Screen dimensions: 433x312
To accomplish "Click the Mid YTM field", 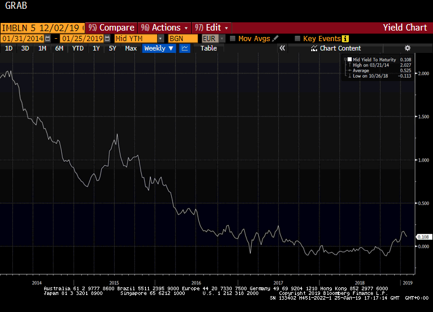I will [136, 38].
